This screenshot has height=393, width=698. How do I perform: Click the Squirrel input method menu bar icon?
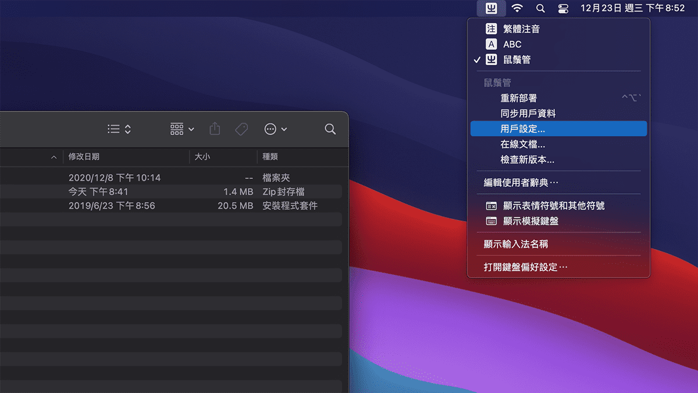pyautogui.click(x=492, y=8)
